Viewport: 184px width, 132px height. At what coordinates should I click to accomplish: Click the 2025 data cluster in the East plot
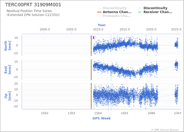point(176,65)
